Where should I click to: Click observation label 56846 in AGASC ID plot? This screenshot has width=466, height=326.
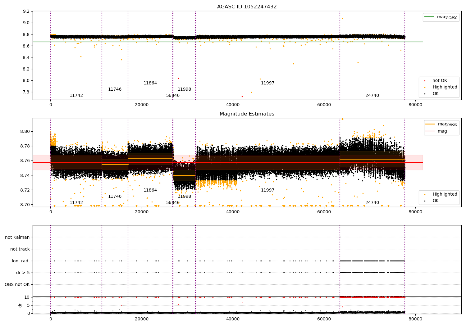coord(173,96)
